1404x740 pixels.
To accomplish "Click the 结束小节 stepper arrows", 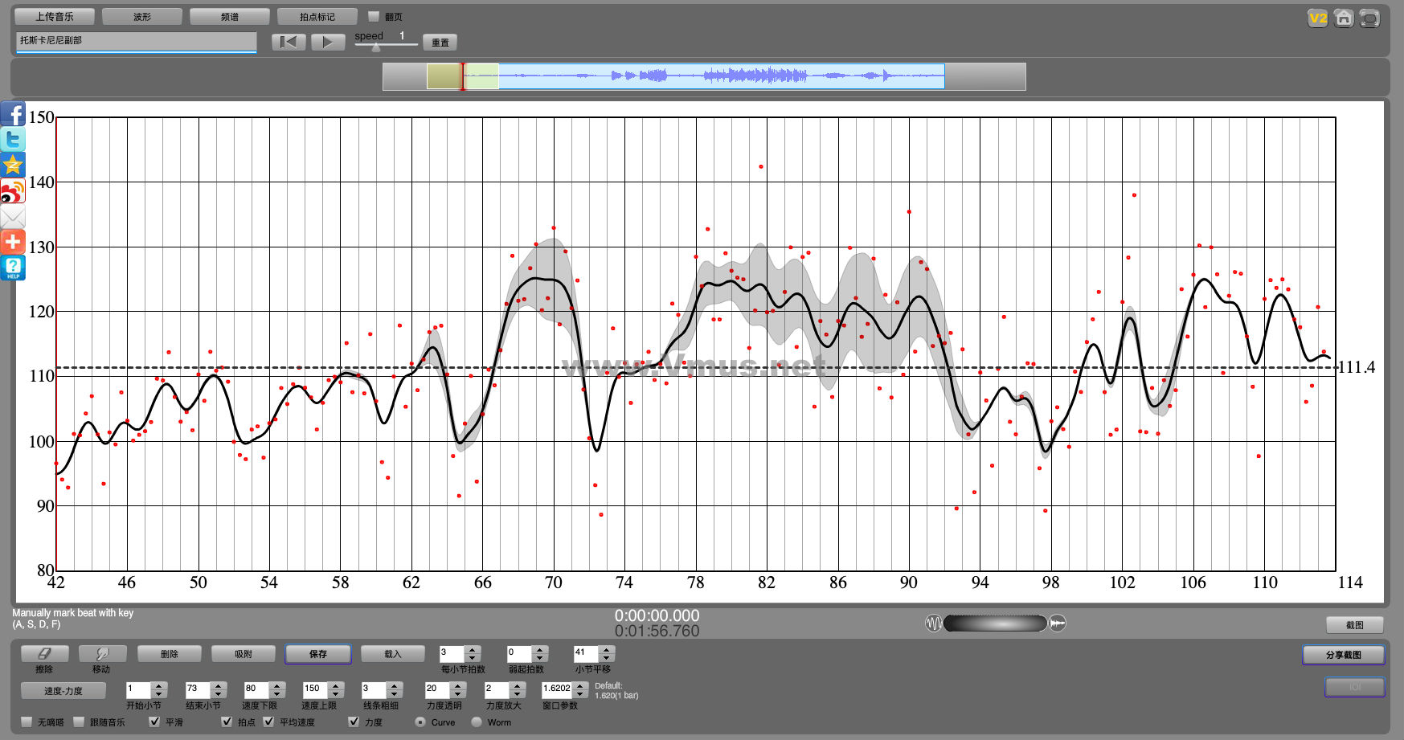I will click(218, 689).
